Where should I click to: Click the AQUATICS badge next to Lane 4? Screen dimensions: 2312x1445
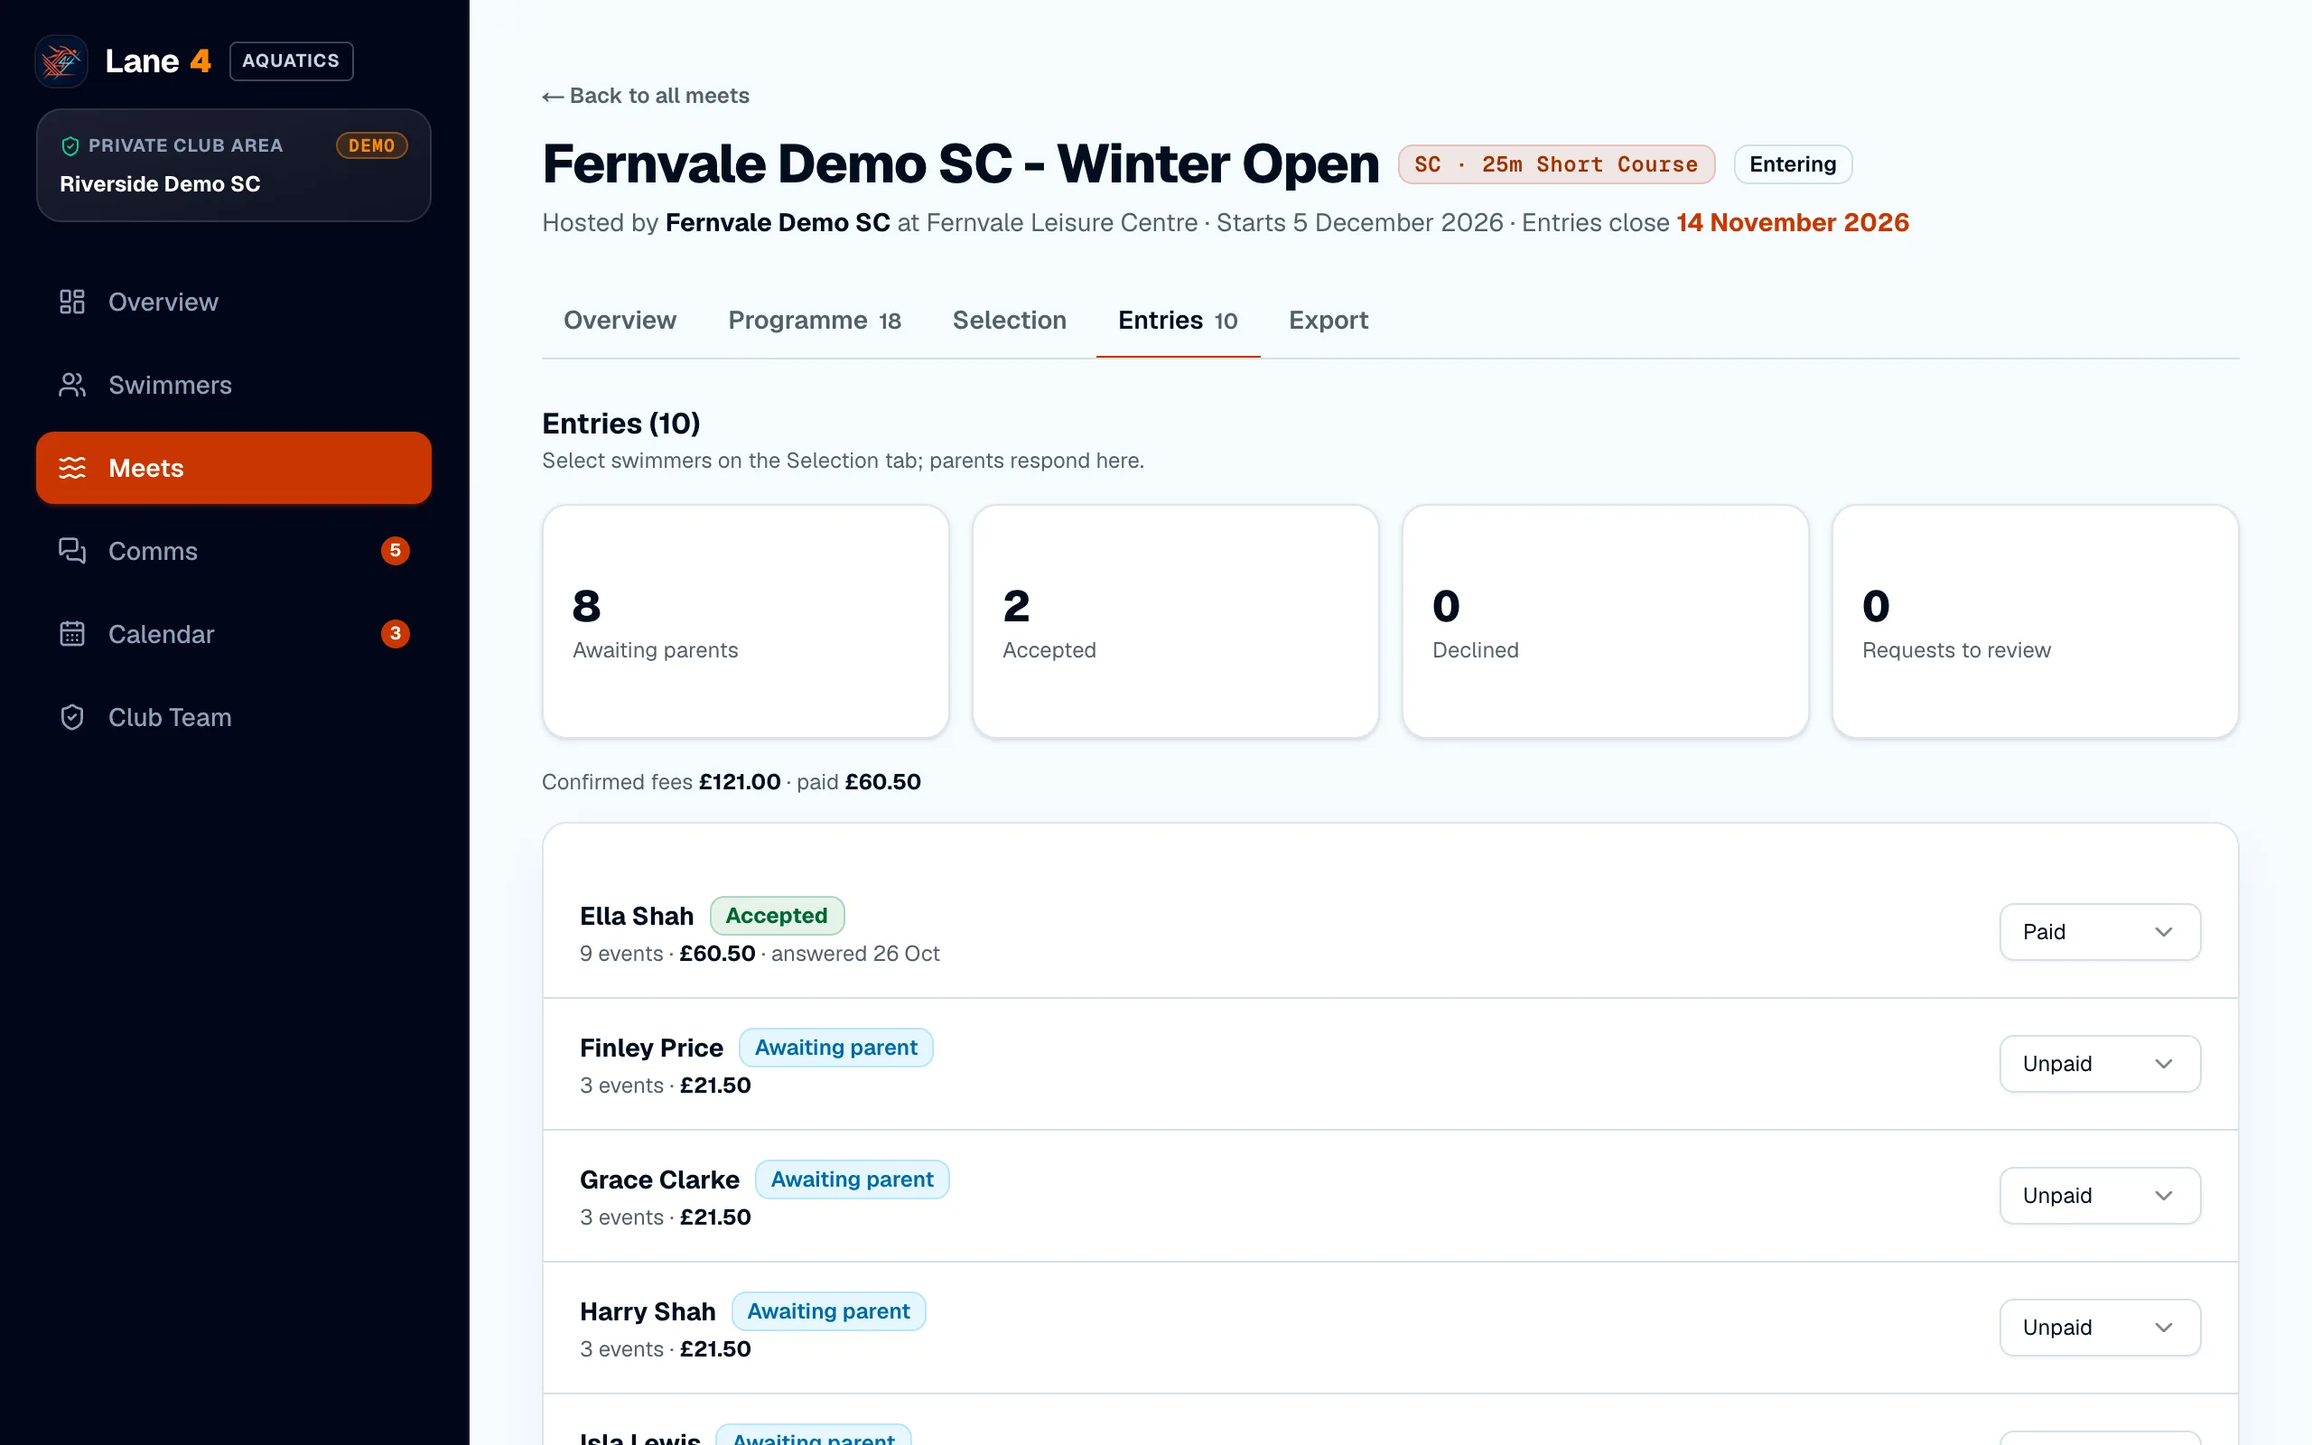(292, 61)
